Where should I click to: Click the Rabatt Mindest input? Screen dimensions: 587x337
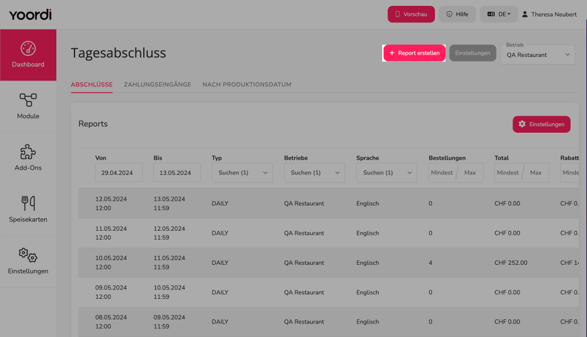click(570, 173)
